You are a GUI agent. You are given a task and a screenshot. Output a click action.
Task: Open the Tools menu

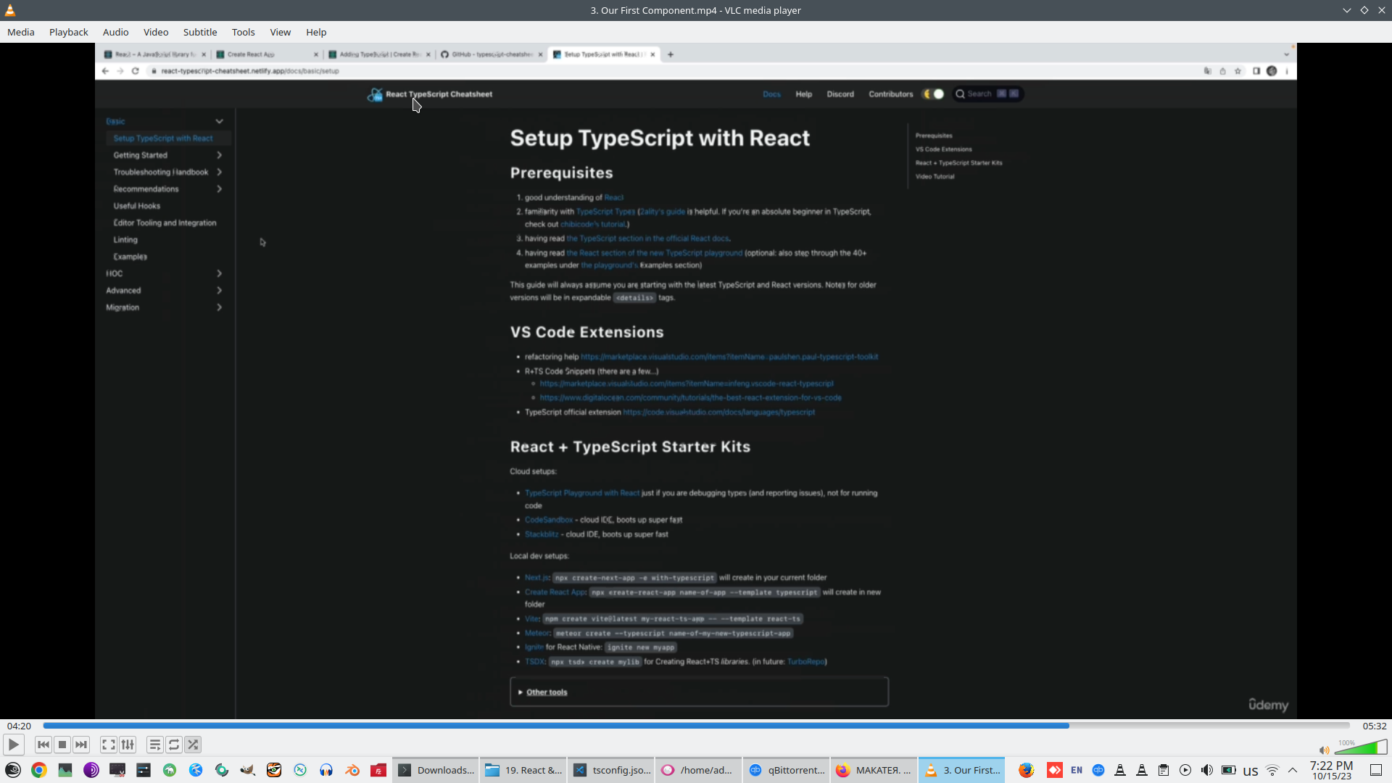point(243,32)
